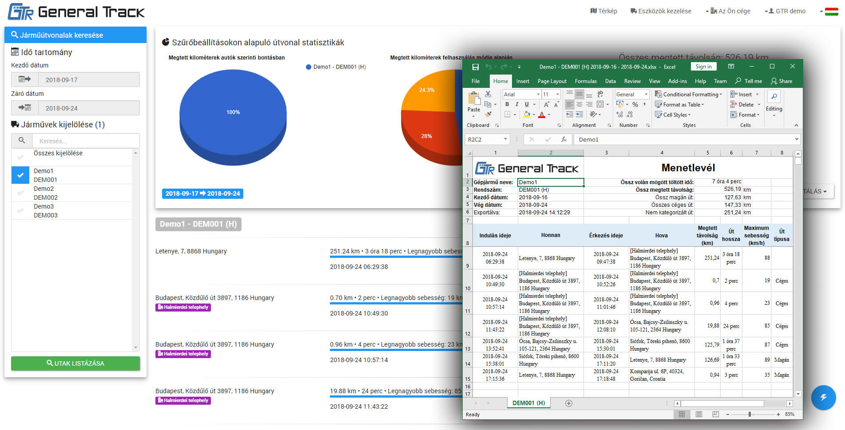This screenshot has width=845, height=430.
Task: Open the Insert ribbon tab
Action: click(523, 81)
